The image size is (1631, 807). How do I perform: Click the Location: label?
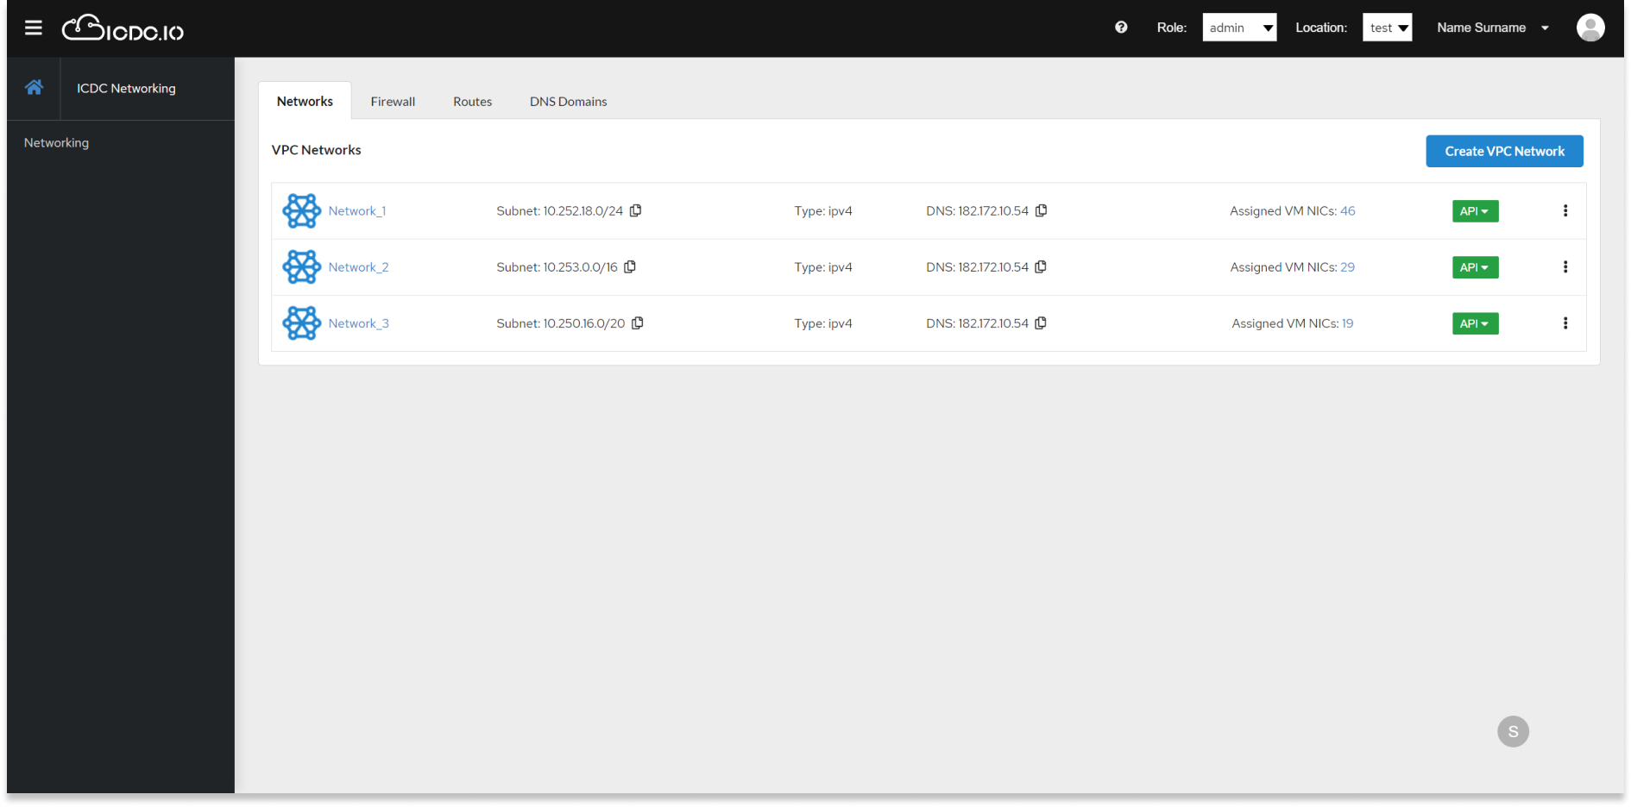coord(1320,28)
